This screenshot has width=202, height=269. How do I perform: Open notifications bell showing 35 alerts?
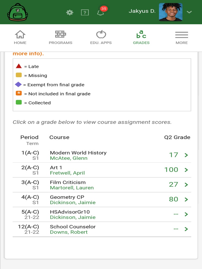(101, 12)
